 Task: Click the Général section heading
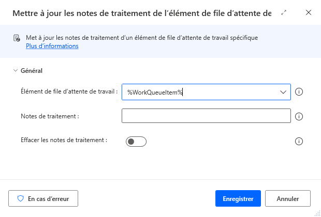pyautogui.click(x=32, y=71)
